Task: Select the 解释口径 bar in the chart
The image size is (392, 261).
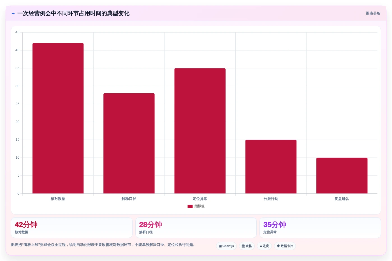Action: point(129,143)
